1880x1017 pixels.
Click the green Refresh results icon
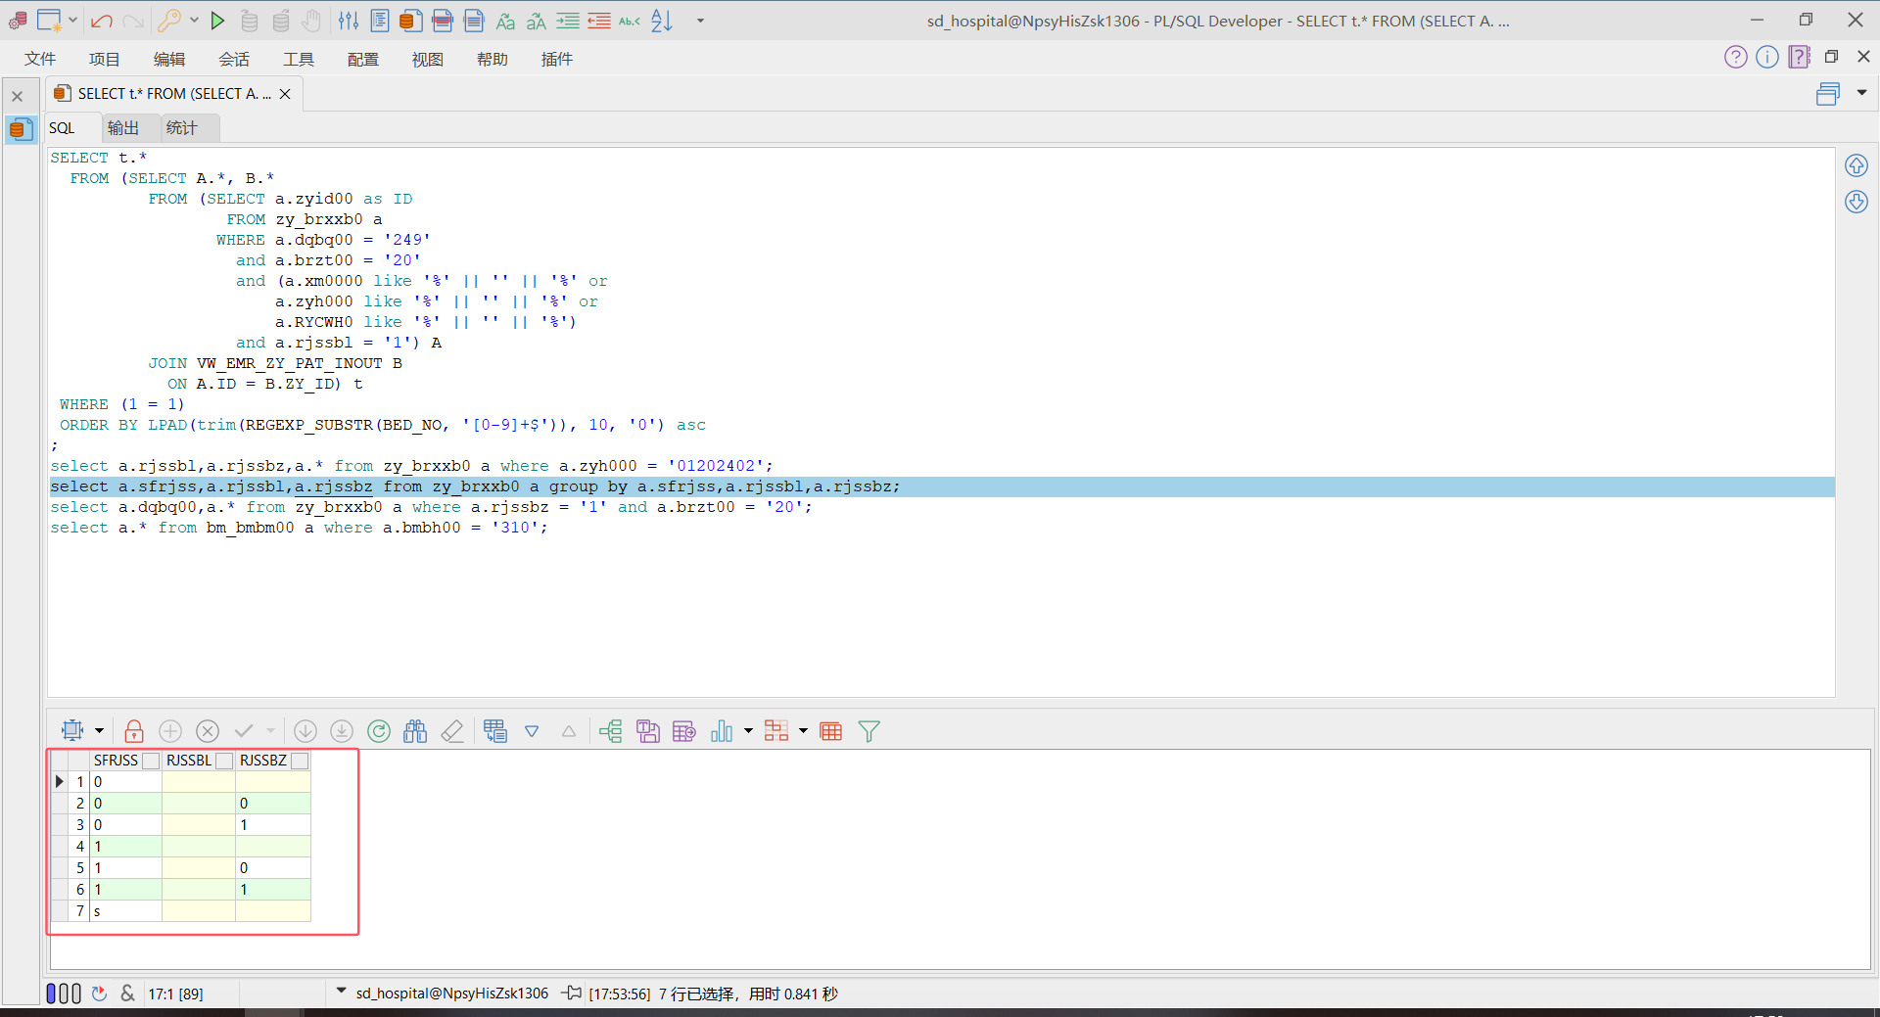[379, 731]
